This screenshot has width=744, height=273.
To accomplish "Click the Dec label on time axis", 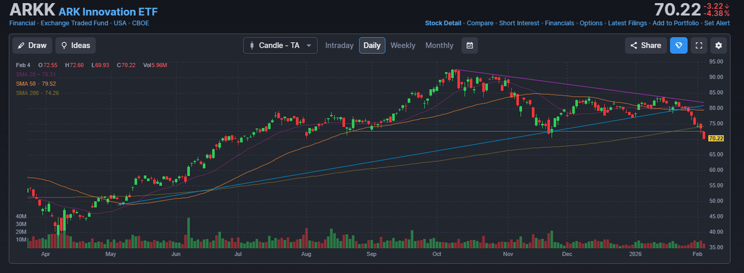I will click(x=567, y=254).
